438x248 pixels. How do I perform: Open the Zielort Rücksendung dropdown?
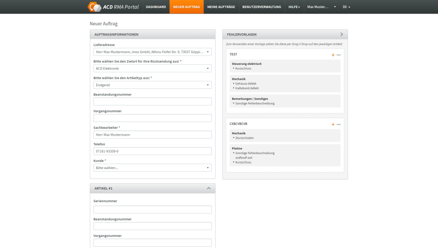point(152,68)
